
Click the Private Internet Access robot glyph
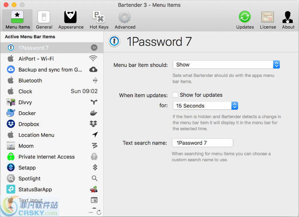point(94,157)
